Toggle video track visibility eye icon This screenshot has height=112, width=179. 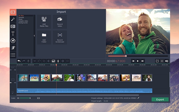click(x=11, y=83)
